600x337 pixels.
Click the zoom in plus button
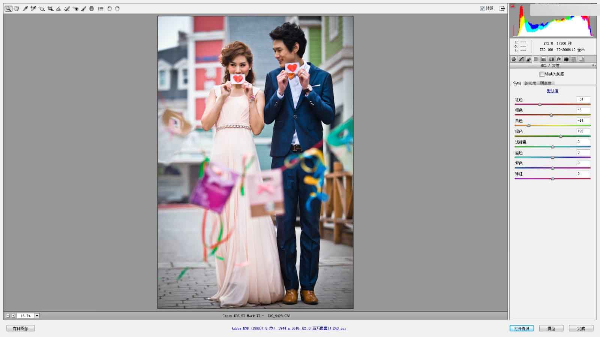click(x=13, y=316)
